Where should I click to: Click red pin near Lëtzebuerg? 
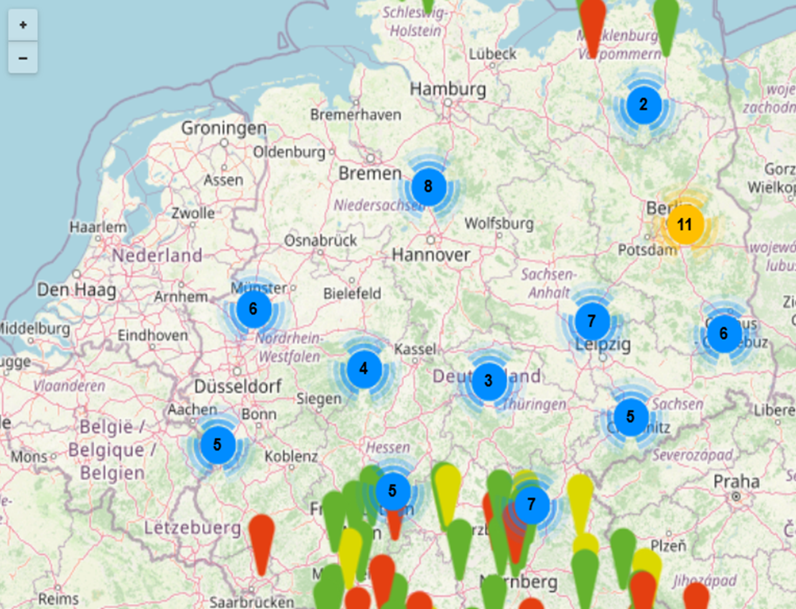point(261,534)
